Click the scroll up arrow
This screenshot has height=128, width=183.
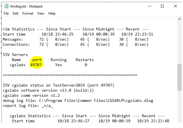pyautogui.click(x=180, y=19)
